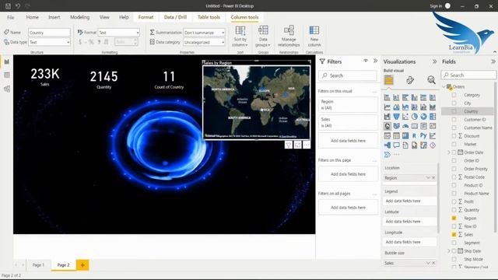
Task: Open Focus mode for the map visual
Action: [297, 145]
